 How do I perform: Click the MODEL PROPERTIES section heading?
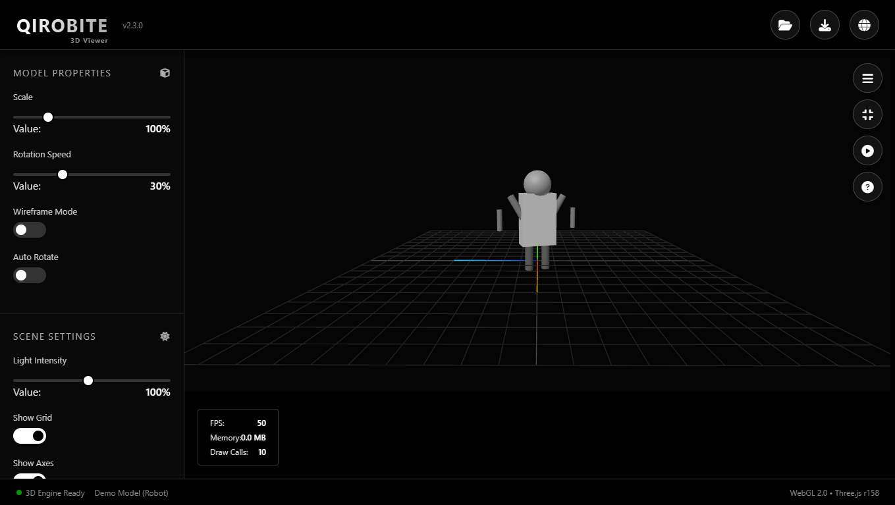62,73
